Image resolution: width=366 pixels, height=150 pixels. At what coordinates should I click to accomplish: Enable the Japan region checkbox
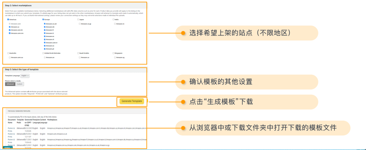(78, 20)
